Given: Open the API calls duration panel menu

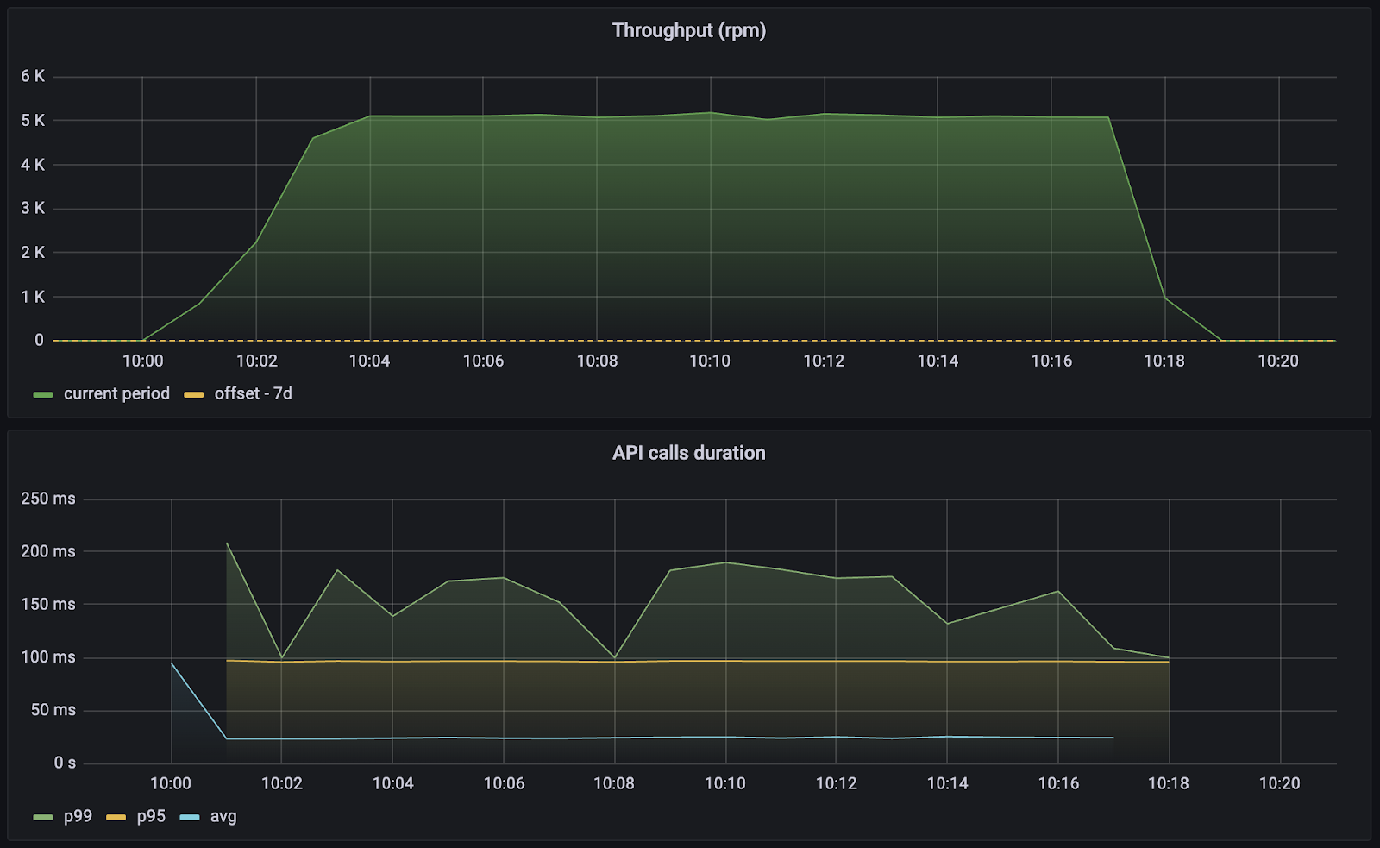Looking at the screenshot, I should coord(688,453).
